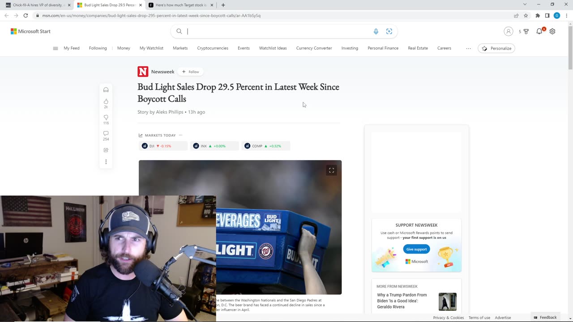Open Cryptocurrencies page
573x322 pixels.
pos(213,48)
